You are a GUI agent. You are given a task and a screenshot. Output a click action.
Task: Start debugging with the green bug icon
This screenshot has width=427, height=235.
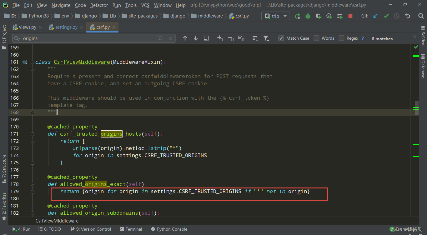[x=308, y=16]
